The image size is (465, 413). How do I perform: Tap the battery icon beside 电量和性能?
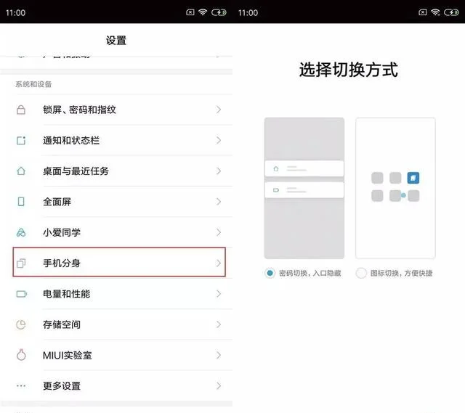point(21,294)
